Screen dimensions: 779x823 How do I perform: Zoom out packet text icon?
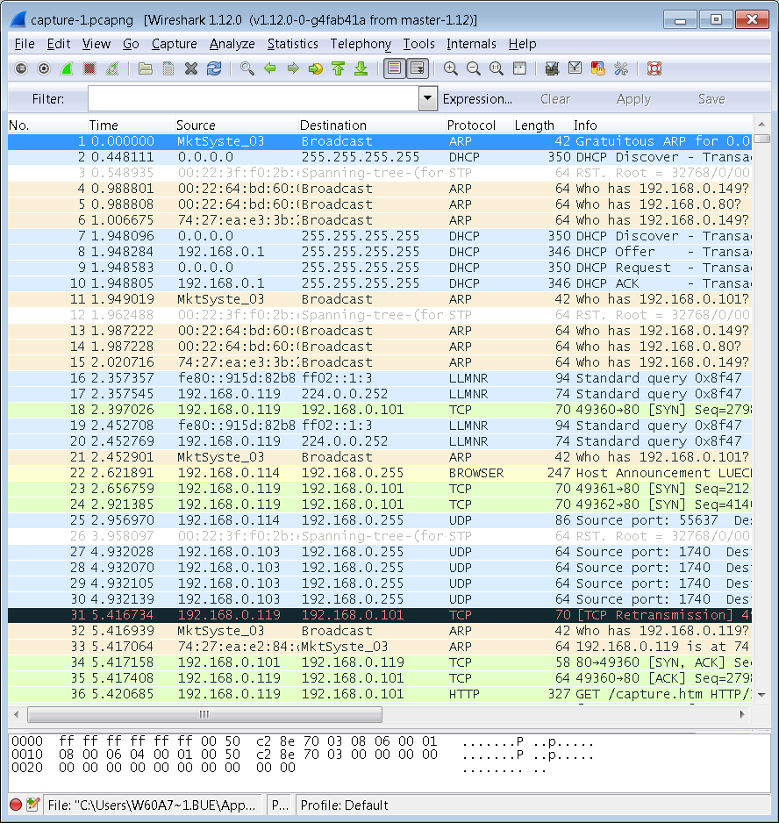(474, 68)
